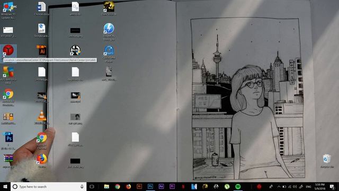Image resolution: width=339 pixels, height=191 pixels.
Task: Select the Windows 10 Update Assistant shortcut
Action: pos(8,11)
